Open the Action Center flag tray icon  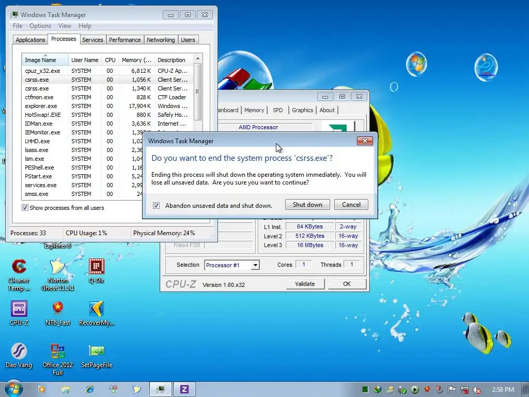[452, 390]
